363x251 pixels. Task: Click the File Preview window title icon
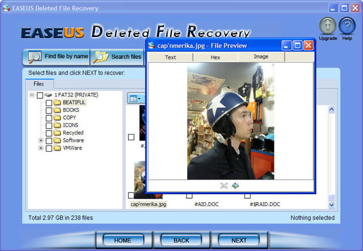click(x=151, y=45)
